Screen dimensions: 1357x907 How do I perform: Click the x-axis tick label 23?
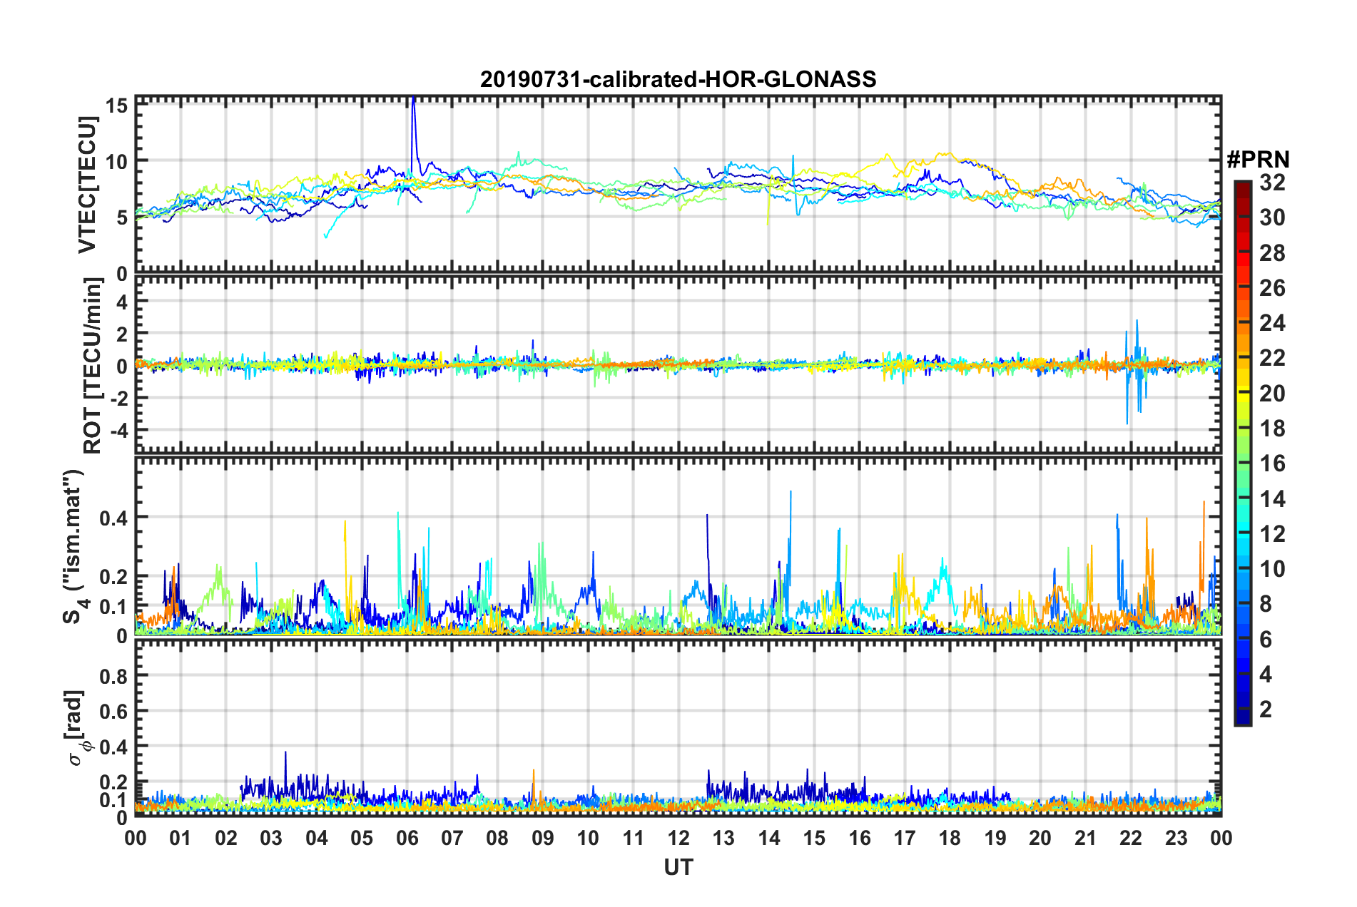click(1176, 838)
